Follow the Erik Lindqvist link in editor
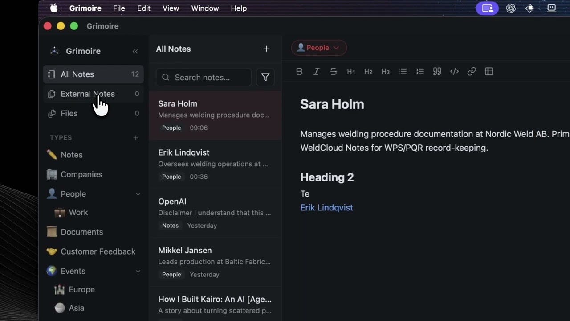The image size is (570, 321). tap(326, 208)
